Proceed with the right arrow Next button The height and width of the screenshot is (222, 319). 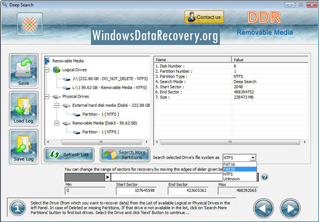click(290, 208)
